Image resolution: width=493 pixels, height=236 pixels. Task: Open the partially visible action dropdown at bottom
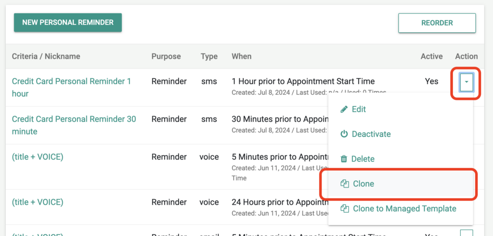click(x=467, y=233)
